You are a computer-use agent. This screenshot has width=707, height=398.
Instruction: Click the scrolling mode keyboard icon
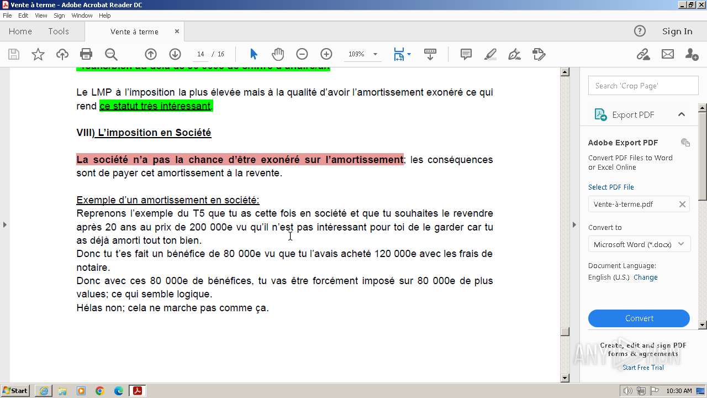point(430,54)
